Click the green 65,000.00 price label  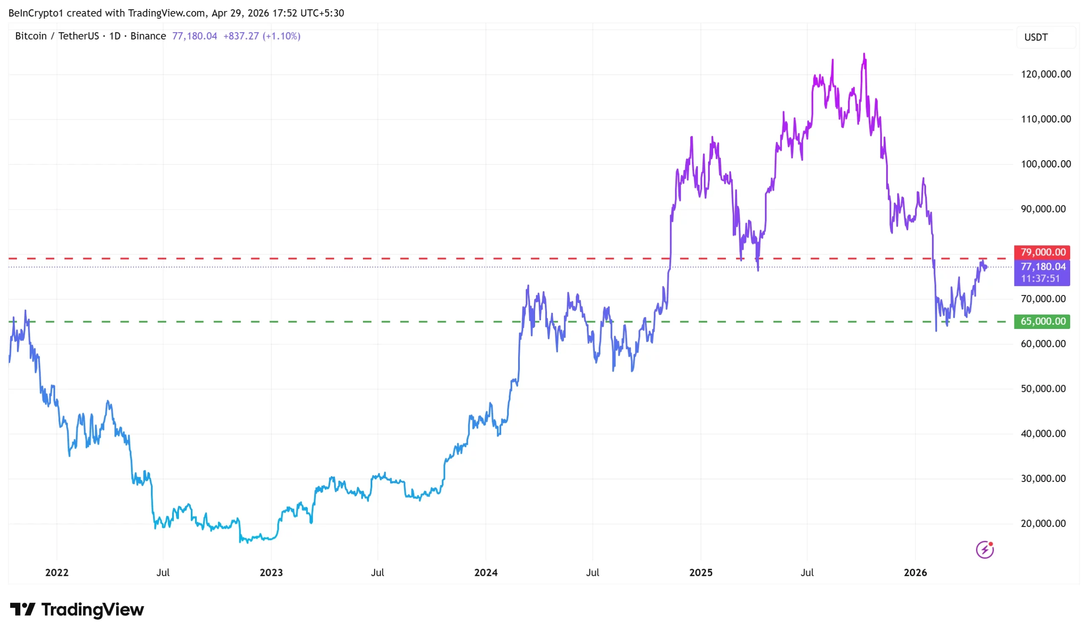click(1042, 322)
